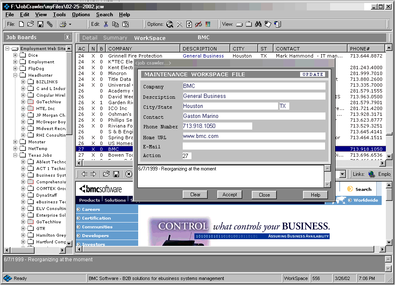Click the COMPANY column header

point(143,48)
